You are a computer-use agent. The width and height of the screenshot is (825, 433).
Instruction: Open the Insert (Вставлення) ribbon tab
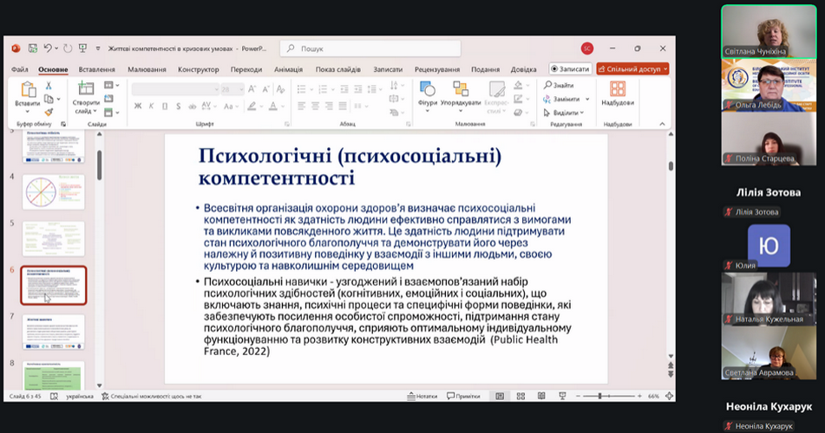click(x=96, y=69)
